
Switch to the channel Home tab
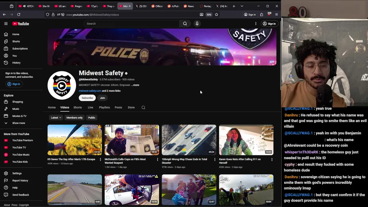coord(52,108)
